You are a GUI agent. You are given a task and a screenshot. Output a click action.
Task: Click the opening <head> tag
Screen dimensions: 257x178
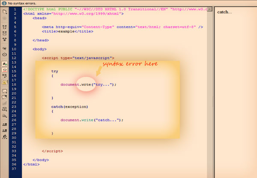(39, 18)
